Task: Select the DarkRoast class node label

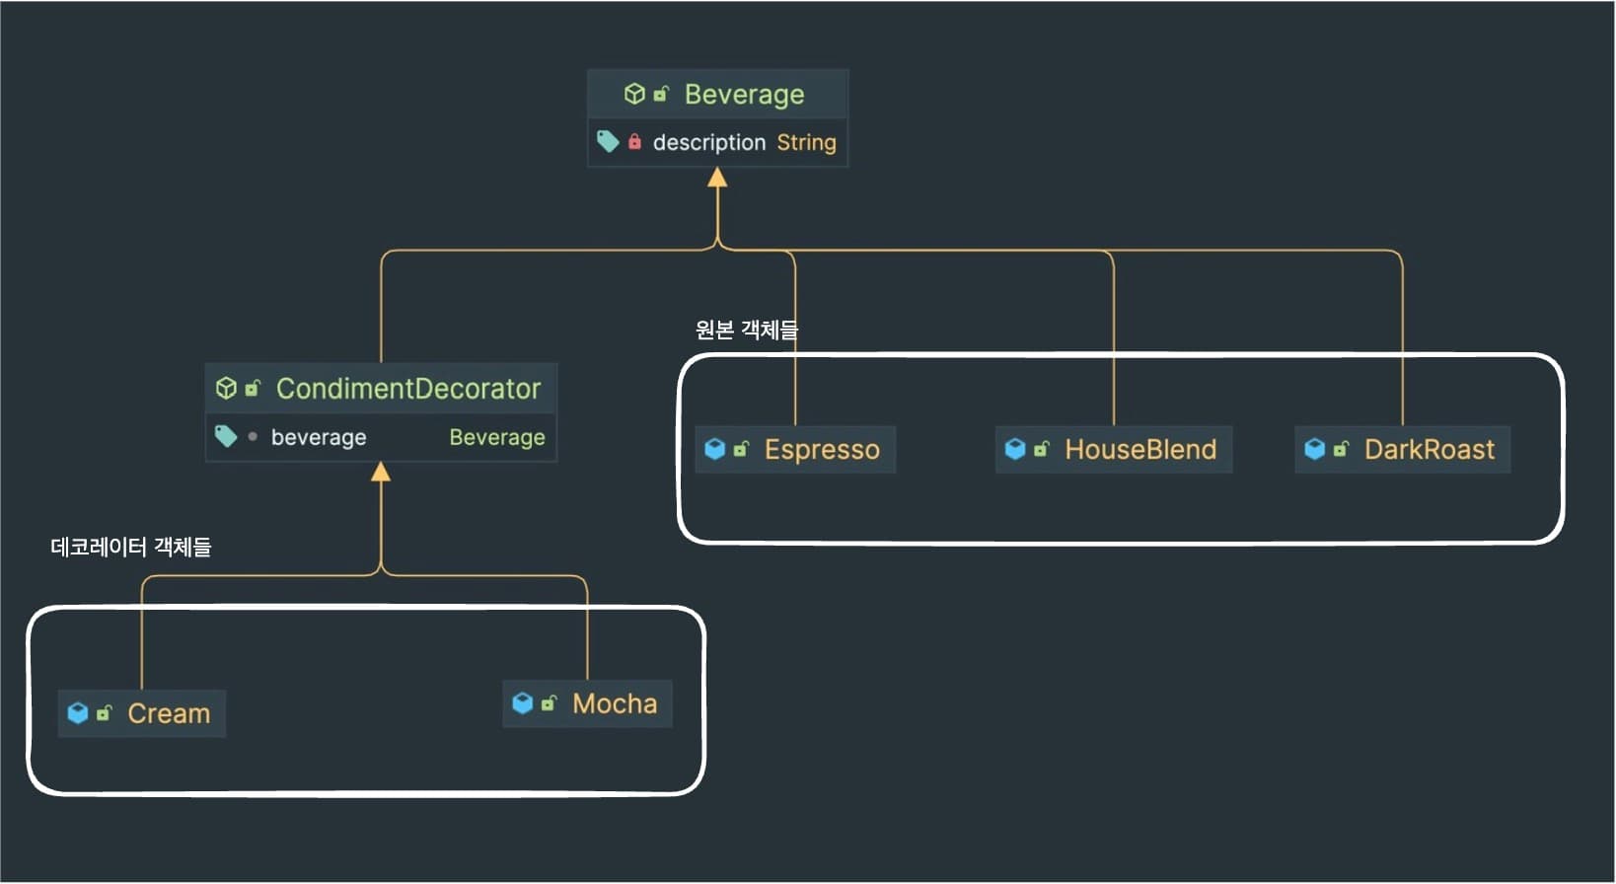Action: coord(1429,449)
